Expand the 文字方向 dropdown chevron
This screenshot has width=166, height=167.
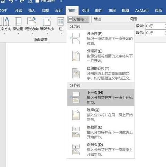pos(5,33)
